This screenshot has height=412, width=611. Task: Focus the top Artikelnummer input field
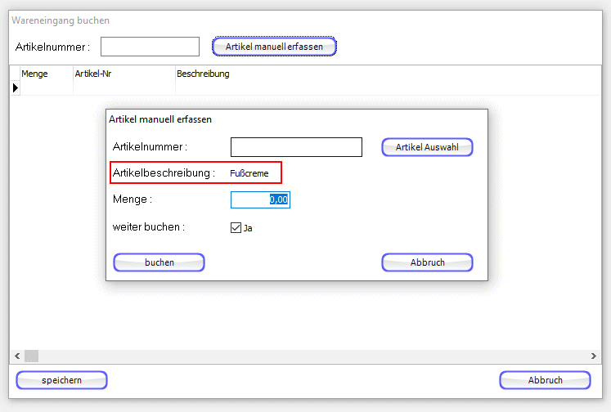150,47
